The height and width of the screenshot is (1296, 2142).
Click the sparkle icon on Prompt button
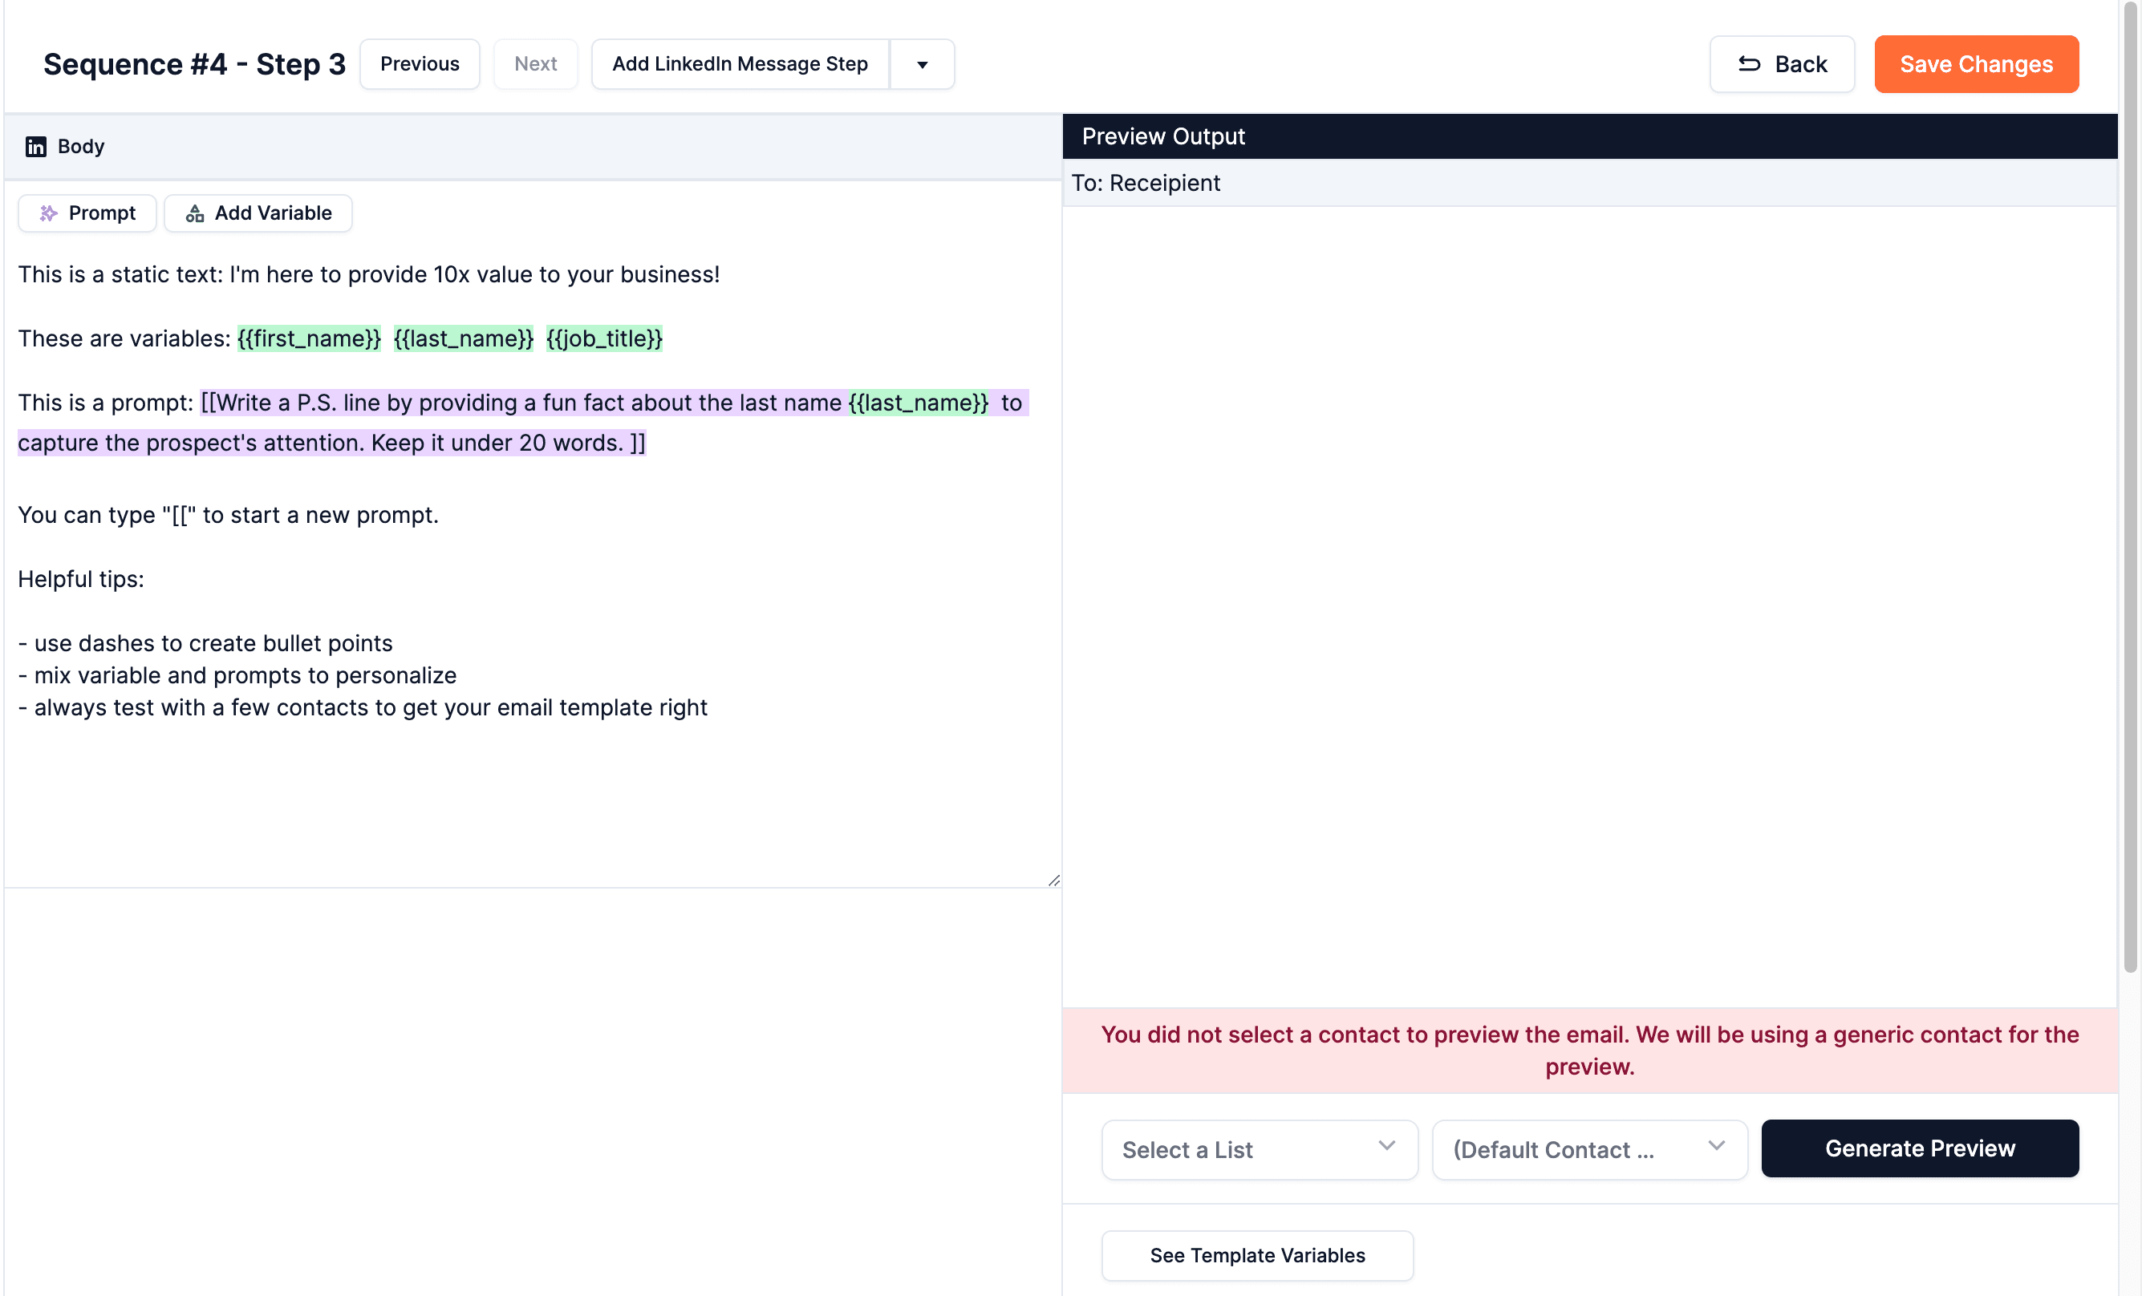(x=49, y=213)
